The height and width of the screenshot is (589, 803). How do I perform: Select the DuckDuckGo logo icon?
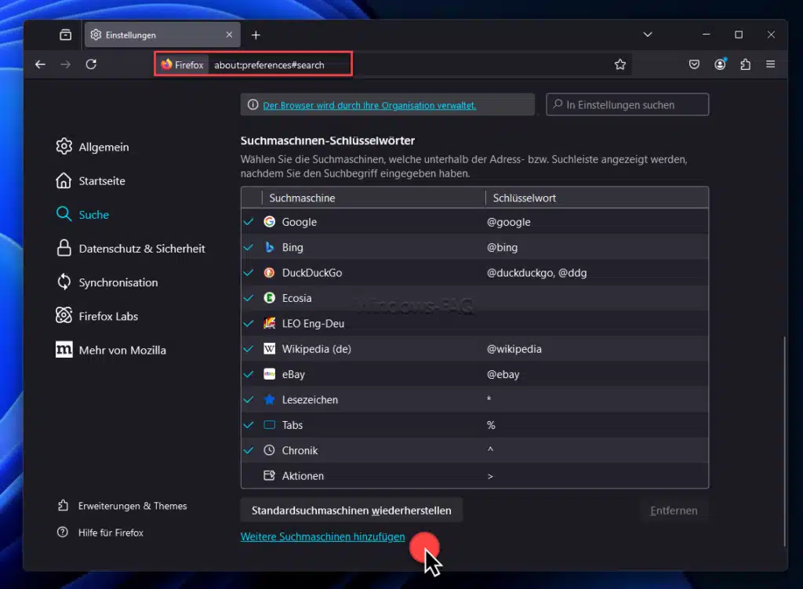point(270,272)
